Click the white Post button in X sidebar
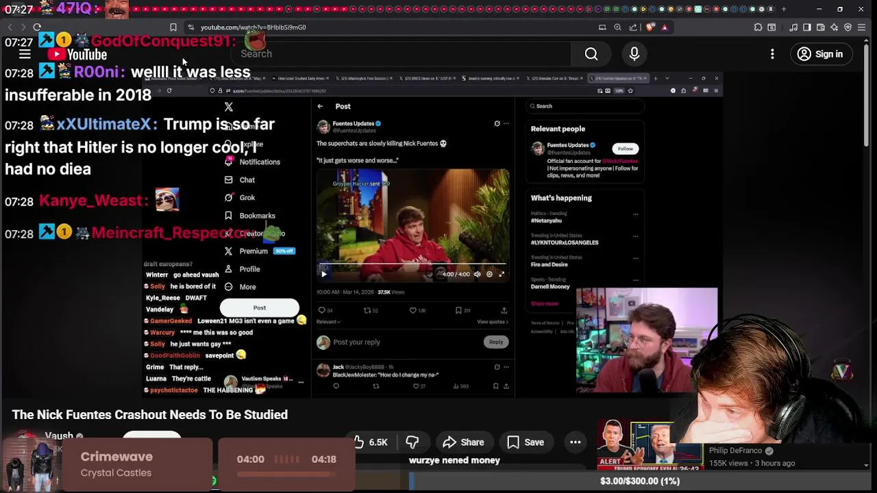This screenshot has height=493, width=877. click(x=260, y=307)
